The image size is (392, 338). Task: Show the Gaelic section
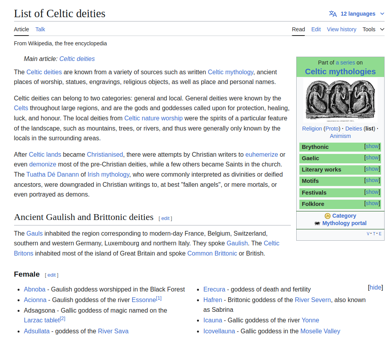tap(372, 158)
